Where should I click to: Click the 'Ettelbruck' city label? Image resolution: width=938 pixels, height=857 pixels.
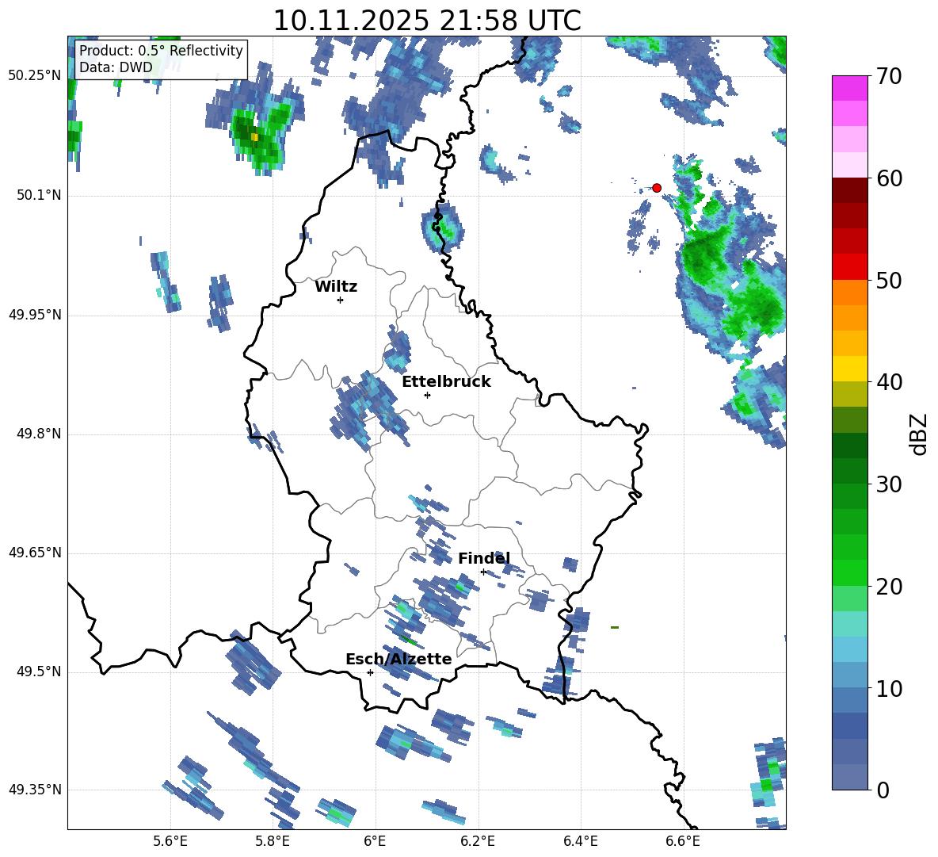point(446,382)
